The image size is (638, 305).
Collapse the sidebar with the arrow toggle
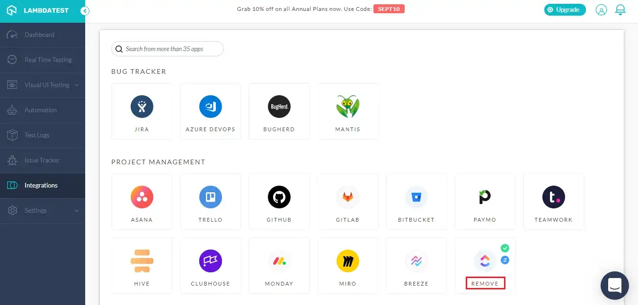click(x=85, y=10)
